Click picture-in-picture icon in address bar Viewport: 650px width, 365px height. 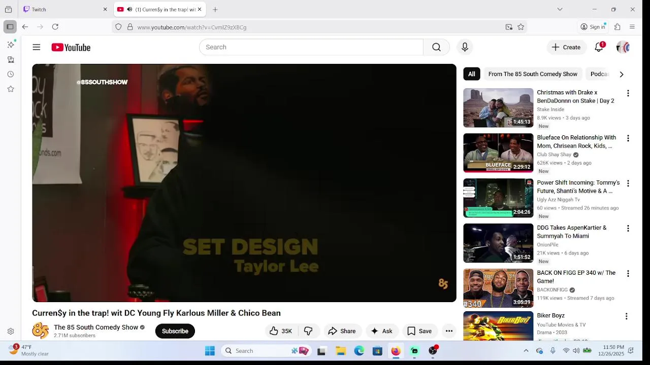[x=509, y=27]
